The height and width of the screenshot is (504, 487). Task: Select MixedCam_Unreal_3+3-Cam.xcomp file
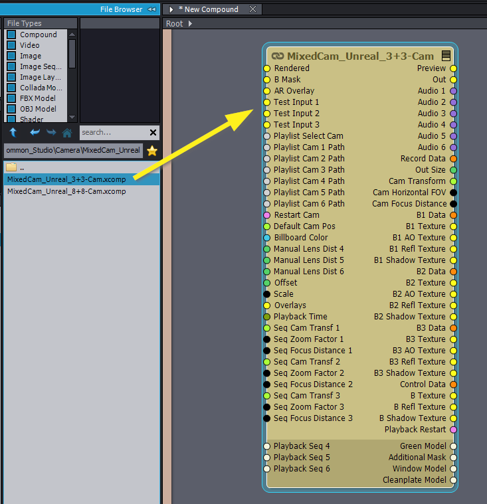click(x=81, y=179)
